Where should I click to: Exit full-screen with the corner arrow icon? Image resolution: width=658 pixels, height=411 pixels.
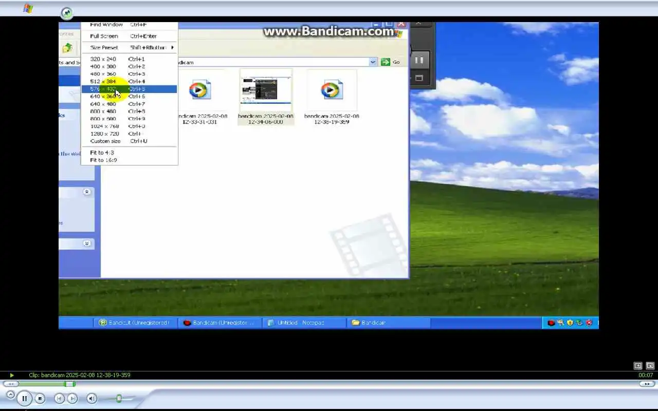[x=650, y=366]
